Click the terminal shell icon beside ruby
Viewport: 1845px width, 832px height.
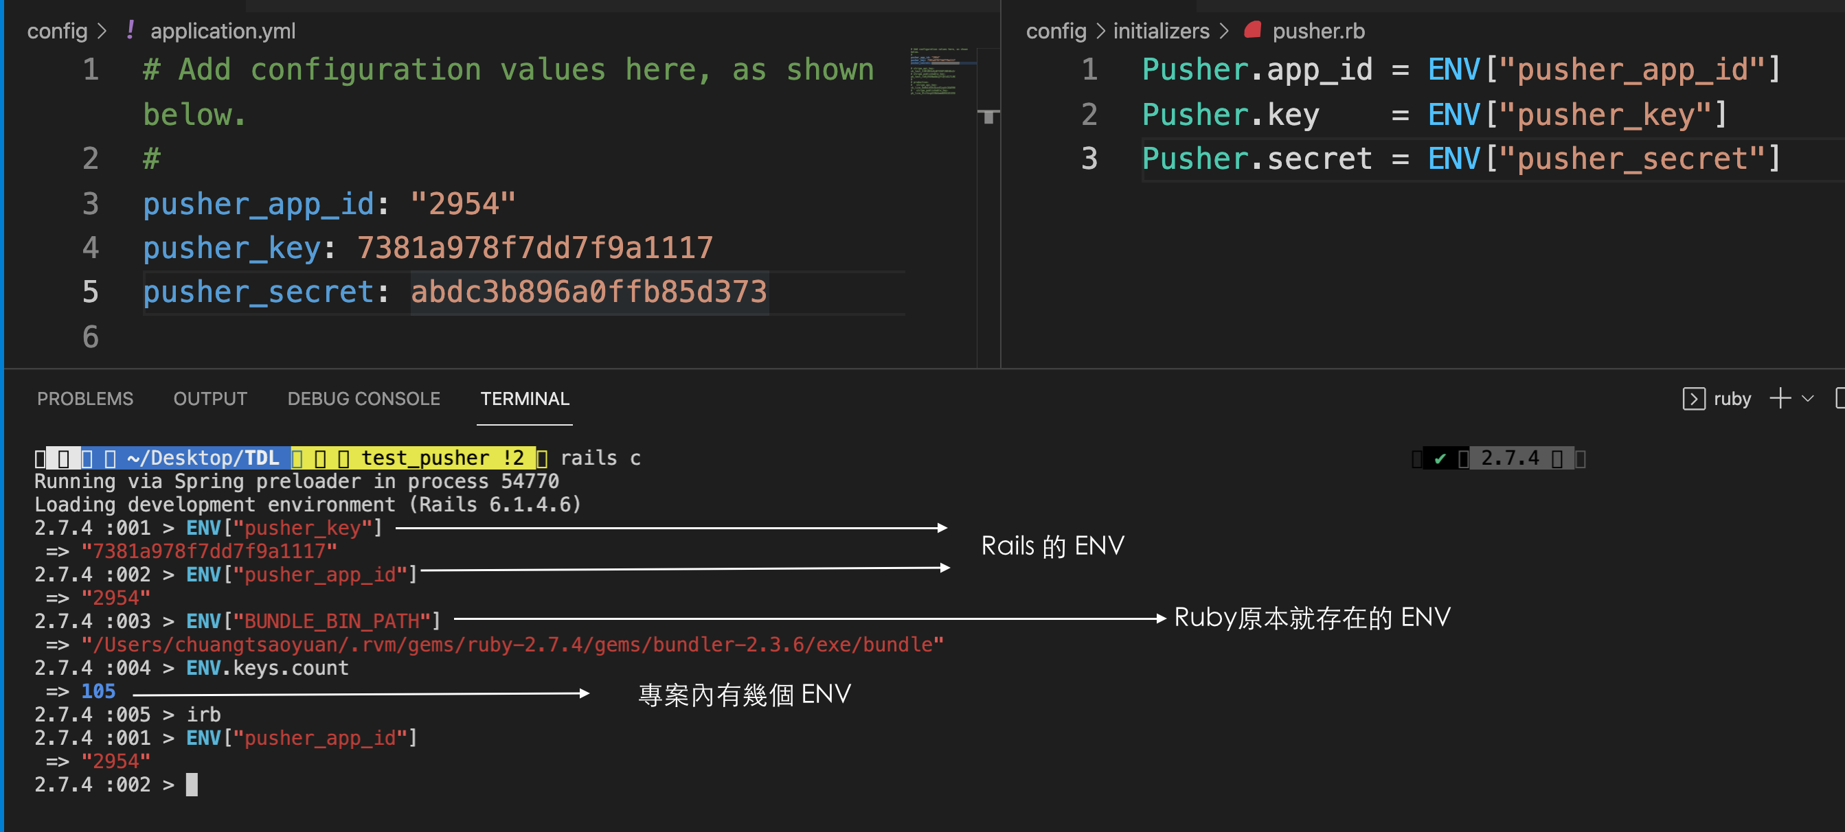[1693, 399]
